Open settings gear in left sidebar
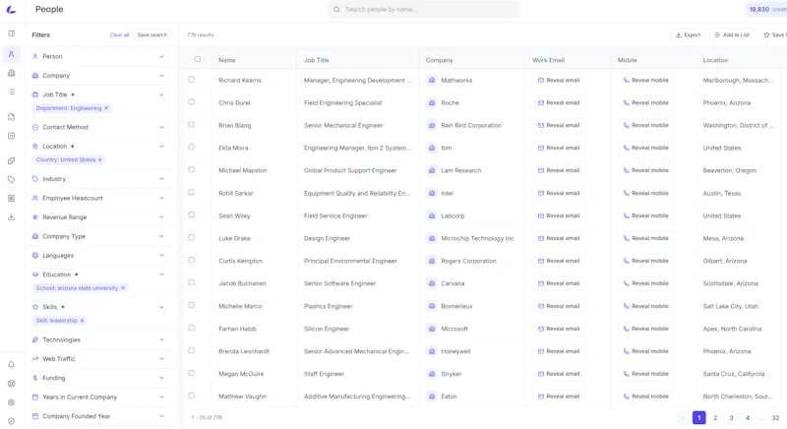The width and height of the screenshot is (787, 429). (x=11, y=402)
